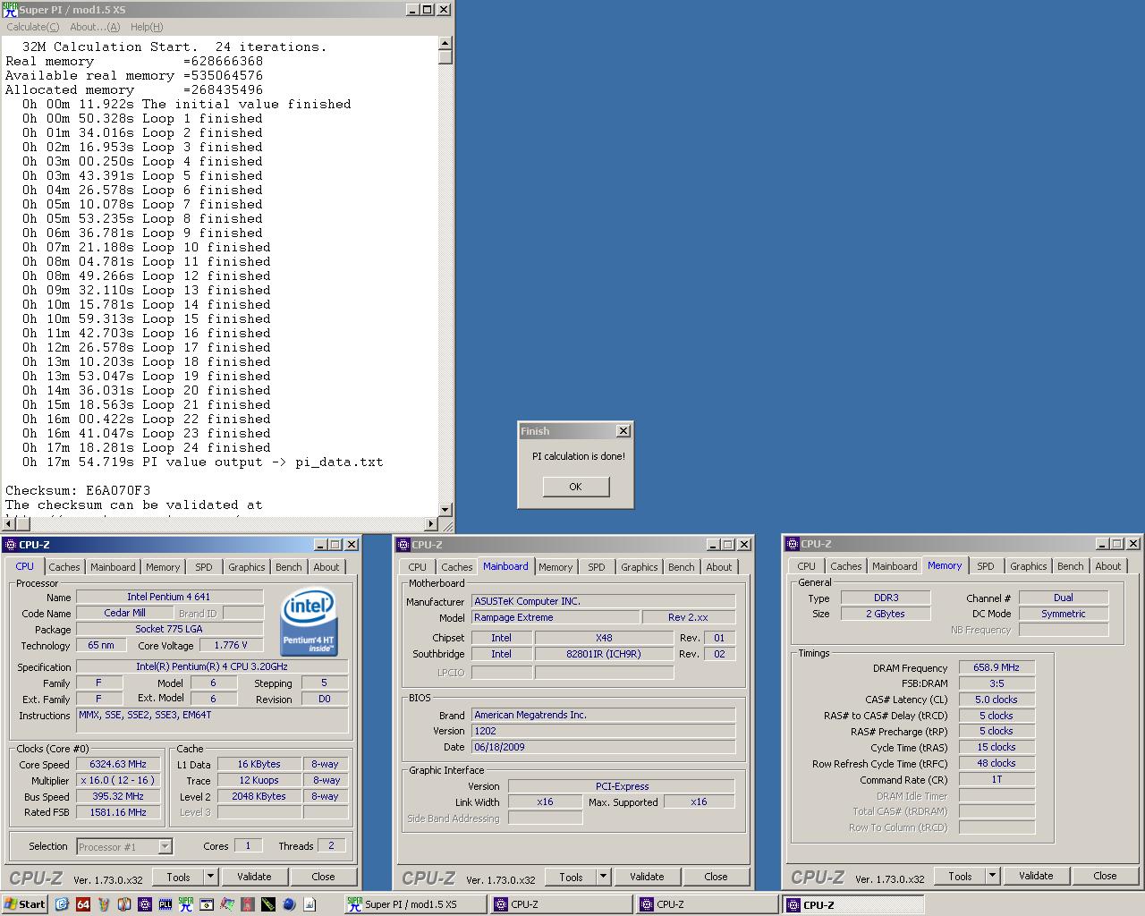Click the Super PI title bar icon

[10, 10]
